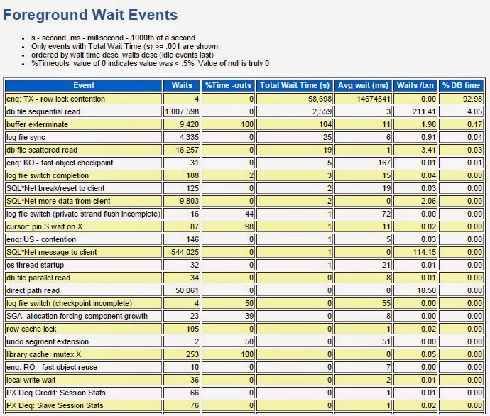Screen dimensions: 490x416
Task: Click 'Total Wait Time (s)' column header
Action: [295, 86]
